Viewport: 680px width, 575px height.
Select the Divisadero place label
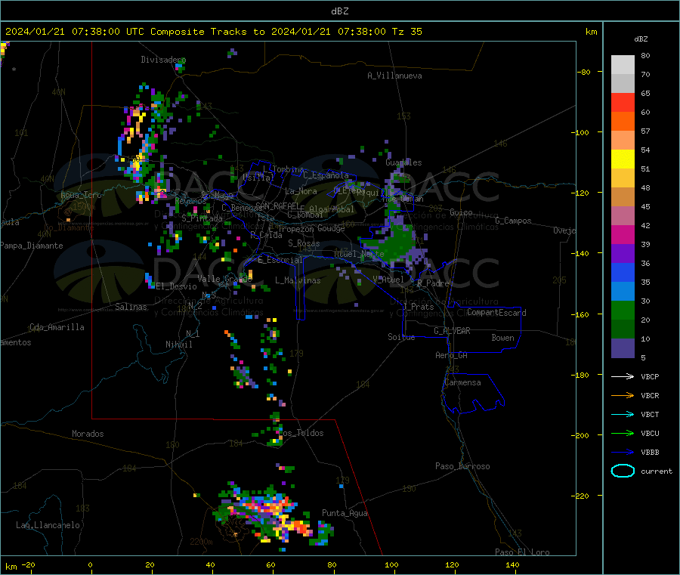tap(162, 60)
